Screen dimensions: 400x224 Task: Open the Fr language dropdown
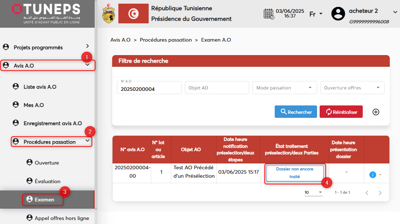[316, 14]
